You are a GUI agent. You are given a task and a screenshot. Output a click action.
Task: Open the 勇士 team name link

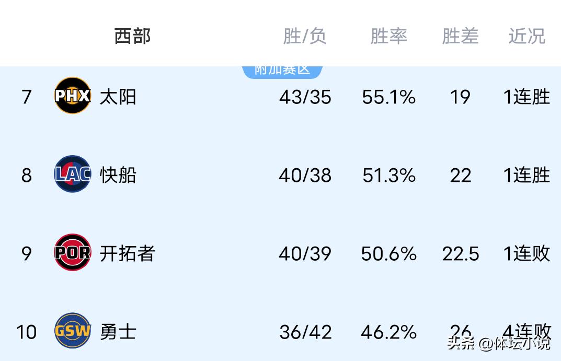tap(118, 332)
